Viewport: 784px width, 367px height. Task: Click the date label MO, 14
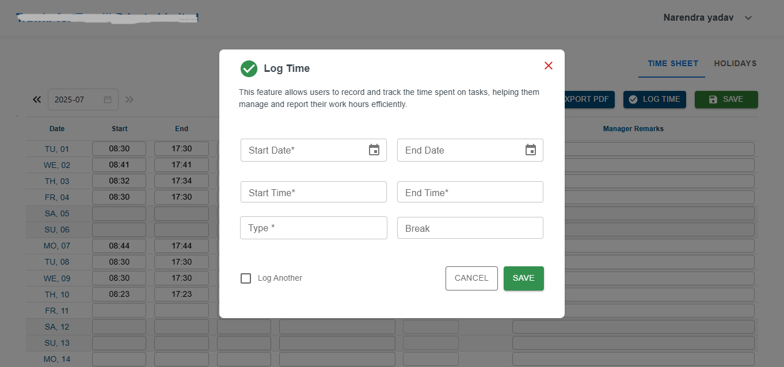(57, 359)
